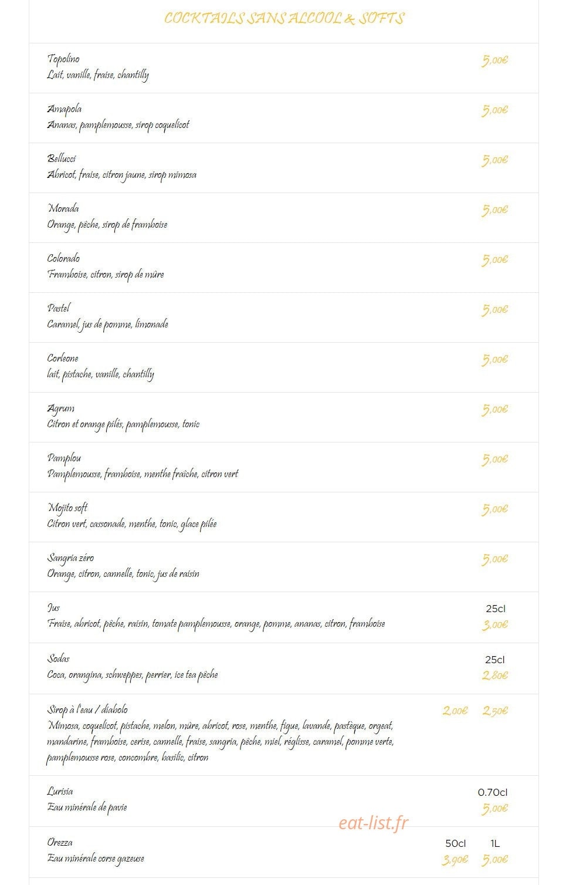Click the Pamplou cocktail title

[65, 458]
